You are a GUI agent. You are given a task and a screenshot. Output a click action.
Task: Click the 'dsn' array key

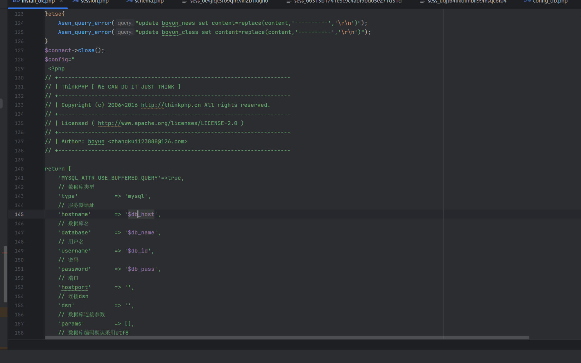(66, 306)
